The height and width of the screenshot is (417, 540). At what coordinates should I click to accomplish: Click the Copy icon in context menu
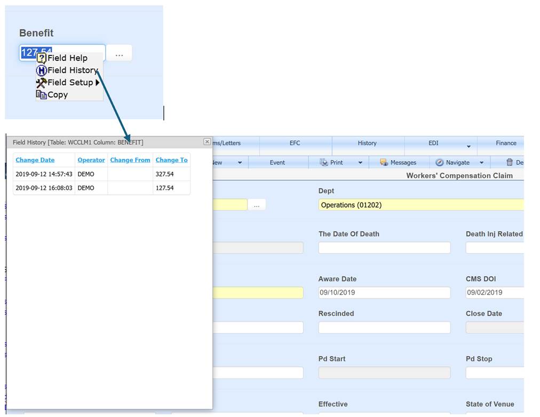(x=42, y=95)
